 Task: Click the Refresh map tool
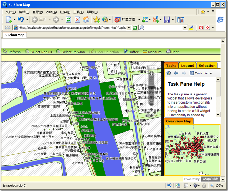point(12,52)
